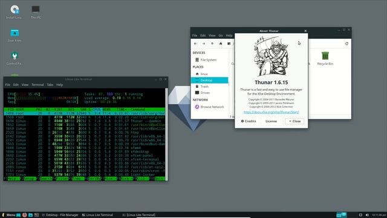Open the docs.xfce.org Thunar link
The height and width of the screenshot is (218, 387).
tap(272, 112)
